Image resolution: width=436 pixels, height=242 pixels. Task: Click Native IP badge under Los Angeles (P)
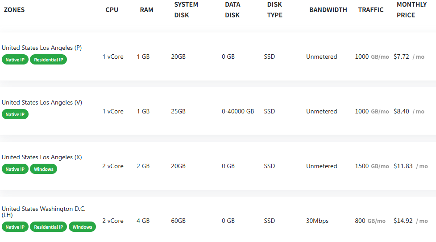pos(15,60)
